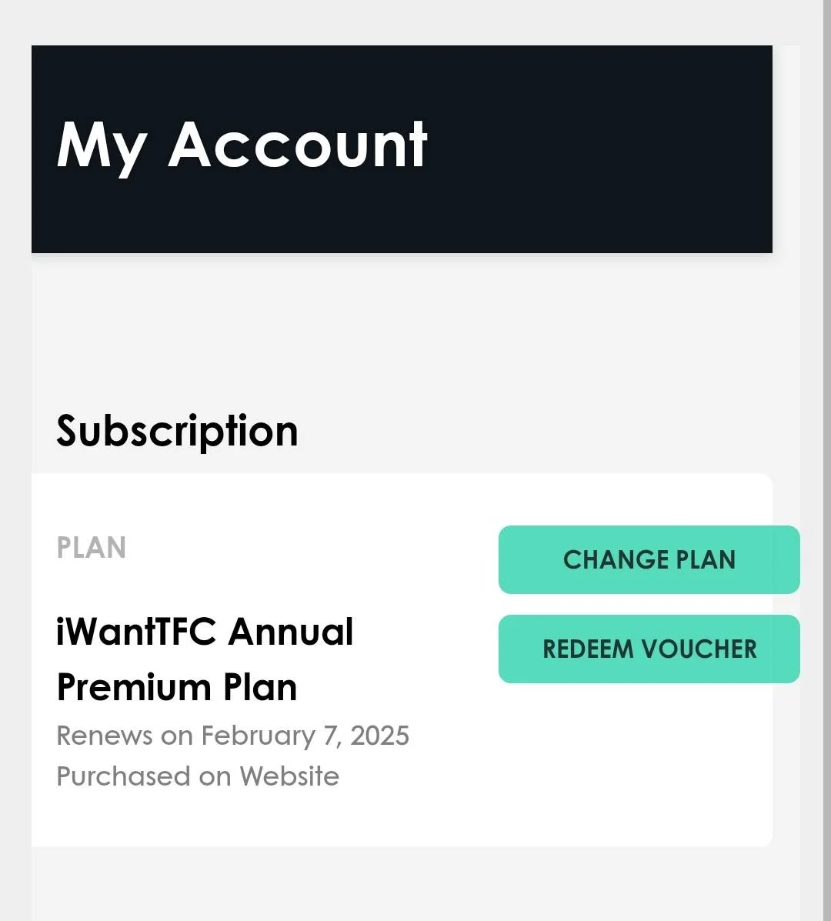Select the Purchased on Website line
831x921 pixels.
point(198,776)
